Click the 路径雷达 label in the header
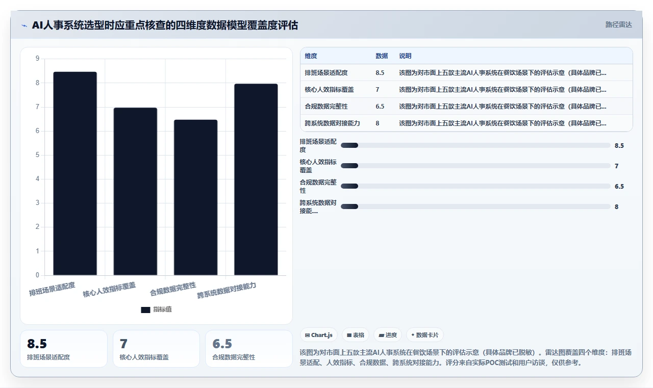 pos(618,24)
